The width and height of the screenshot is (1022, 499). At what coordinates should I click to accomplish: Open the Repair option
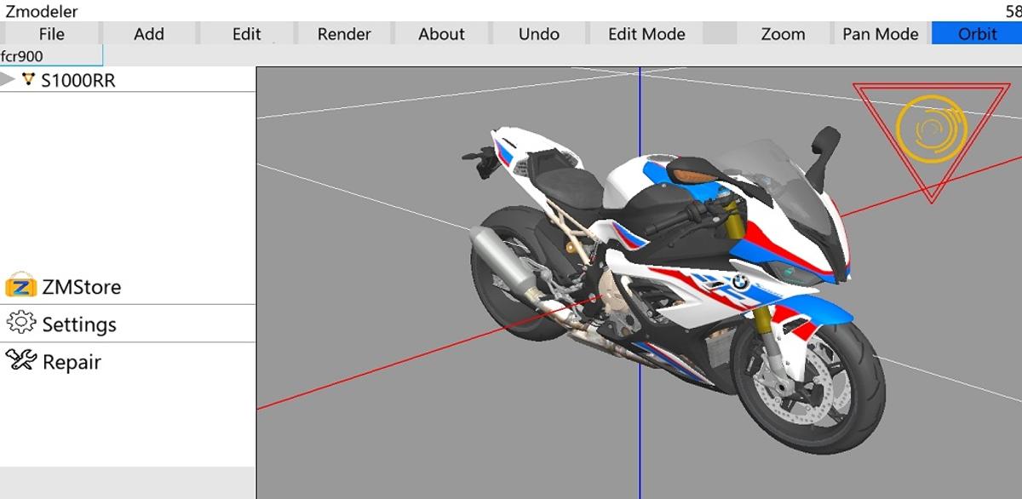(x=72, y=362)
